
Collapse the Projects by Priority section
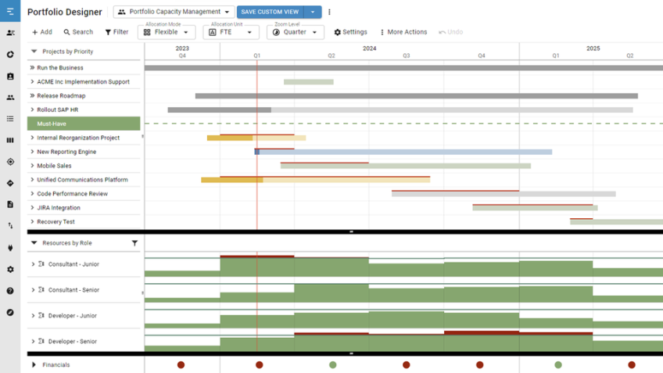tap(34, 52)
